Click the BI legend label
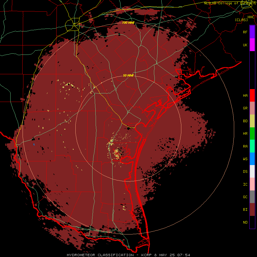Screen dimensions: 257x257 (x=245, y=210)
